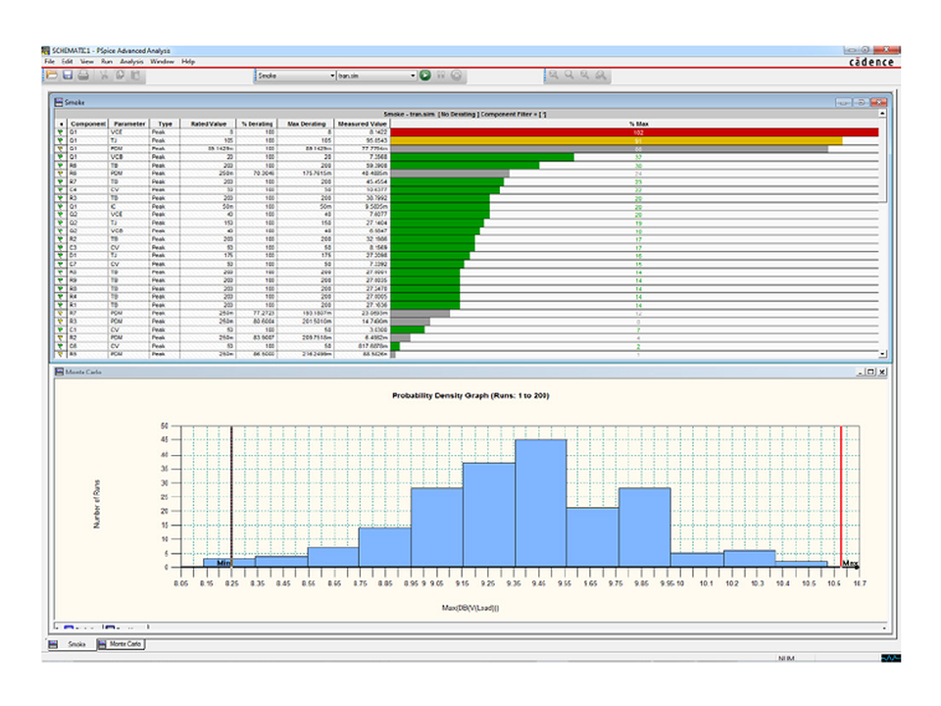941x706 pixels.
Task: Sort by the % Derating column header
Action: point(257,124)
